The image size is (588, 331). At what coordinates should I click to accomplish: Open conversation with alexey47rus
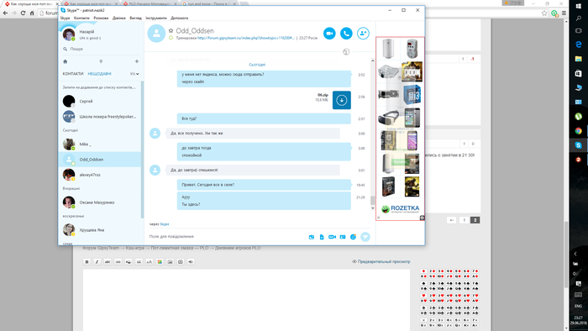click(100, 175)
